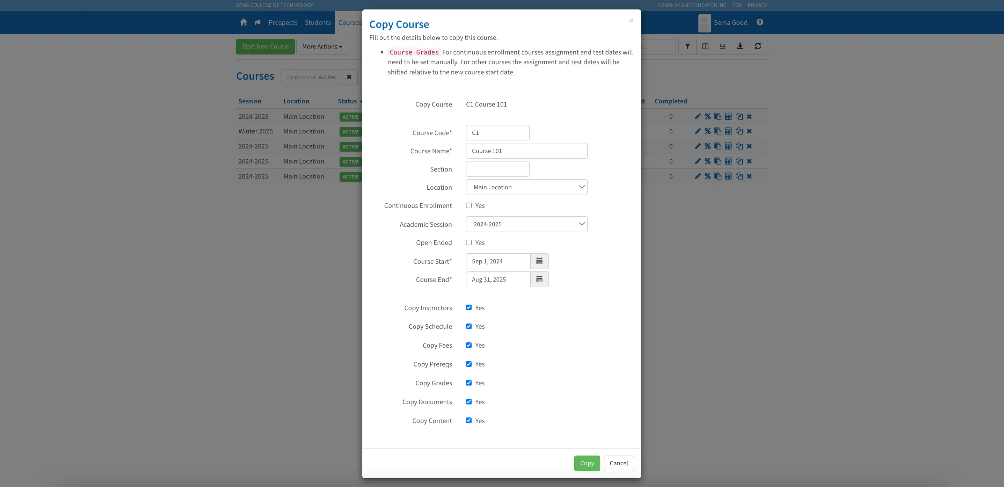Click the green Copy button
The width and height of the screenshot is (1004, 487).
pyautogui.click(x=587, y=463)
